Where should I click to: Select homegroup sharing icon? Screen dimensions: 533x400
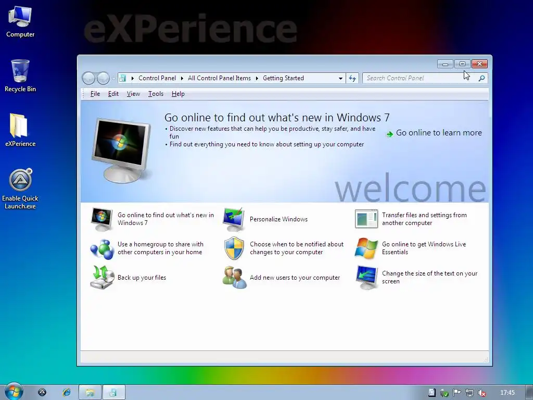click(101, 249)
